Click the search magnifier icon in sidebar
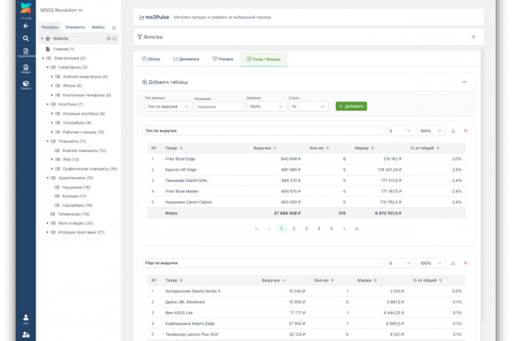Screen dimensions: 512x341 click(x=26, y=38)
